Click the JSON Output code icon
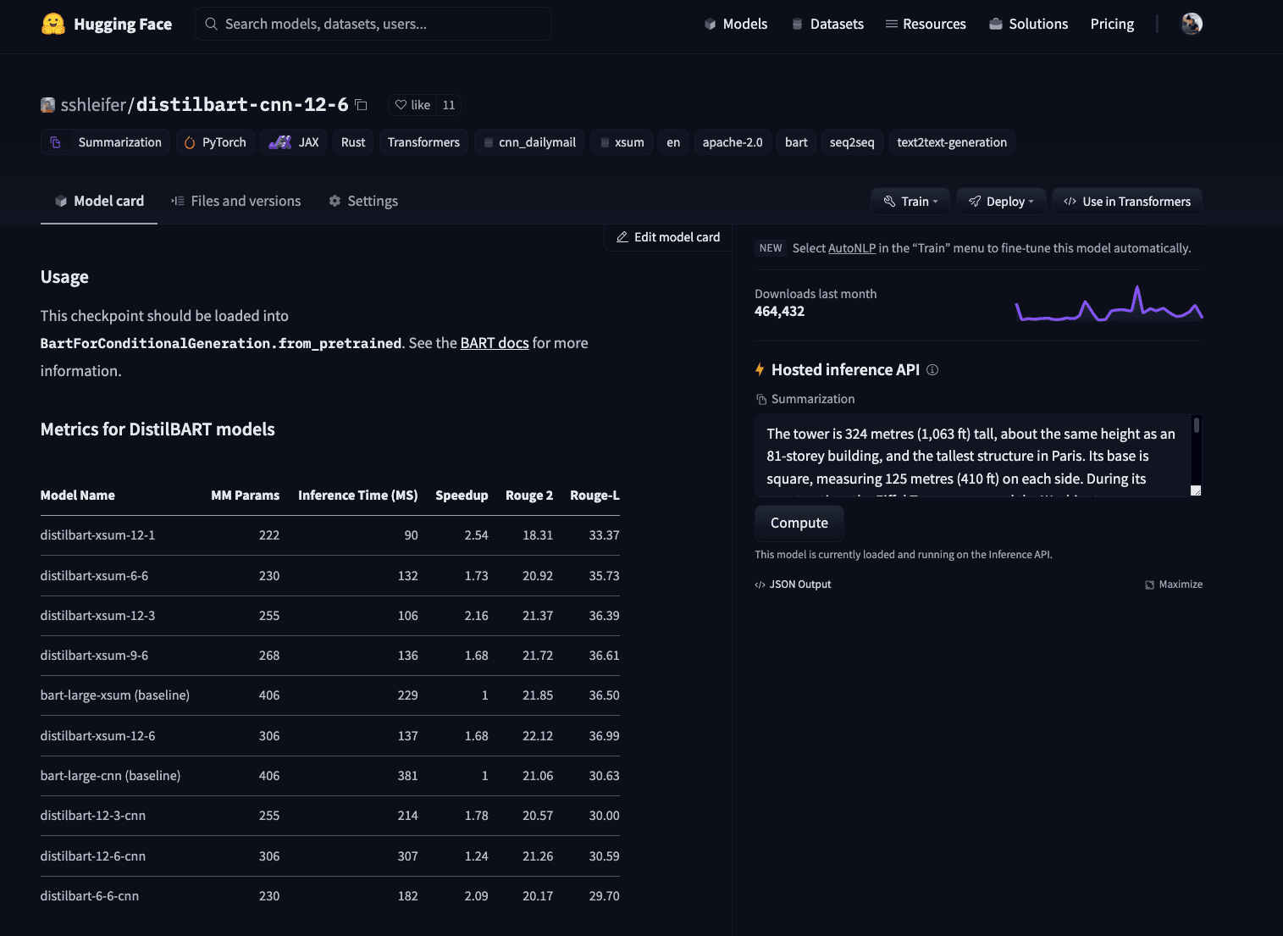 [x=760, y=584]
